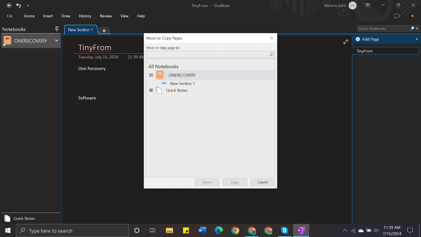
Task: Click the Add Page plus icon
Action: click(x=358, y=39)
